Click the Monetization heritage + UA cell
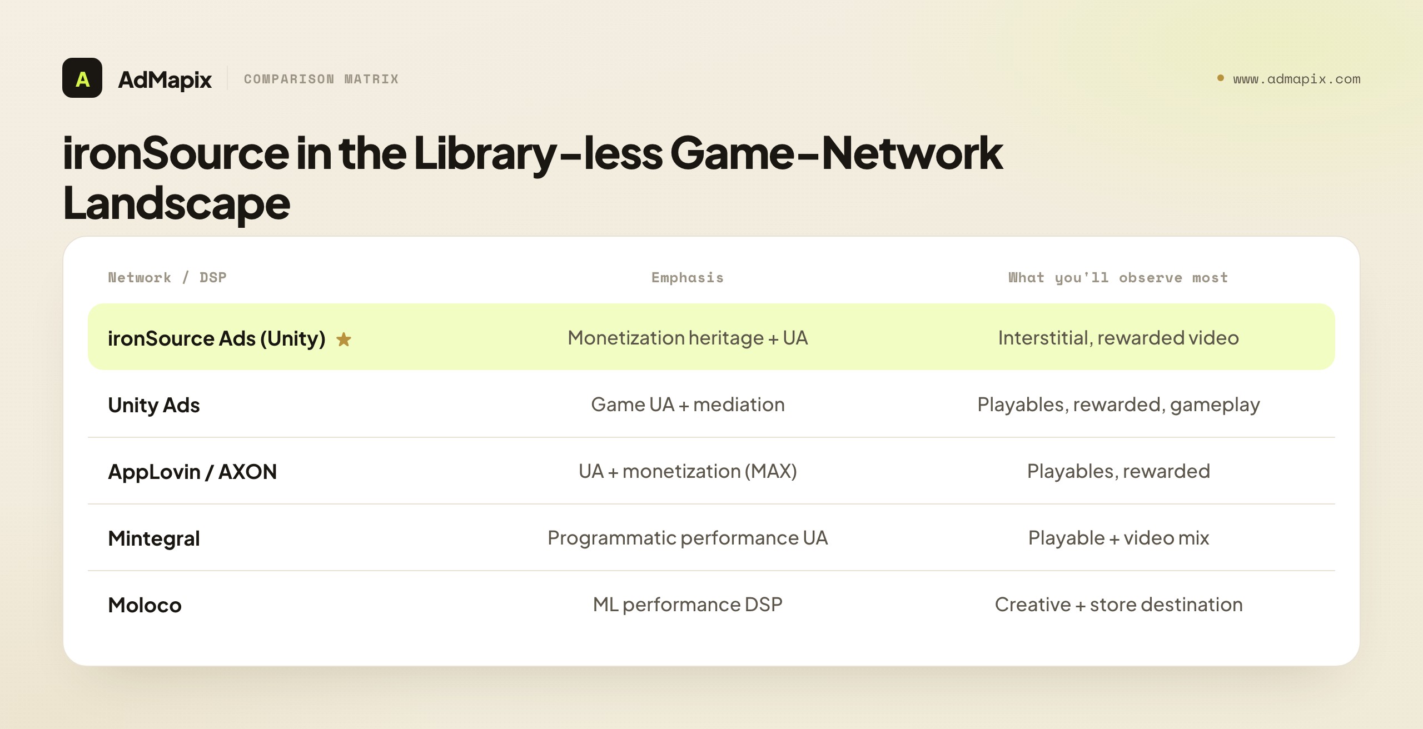The height and width of the screenshot is (729, 1423). tap(688, 338)
